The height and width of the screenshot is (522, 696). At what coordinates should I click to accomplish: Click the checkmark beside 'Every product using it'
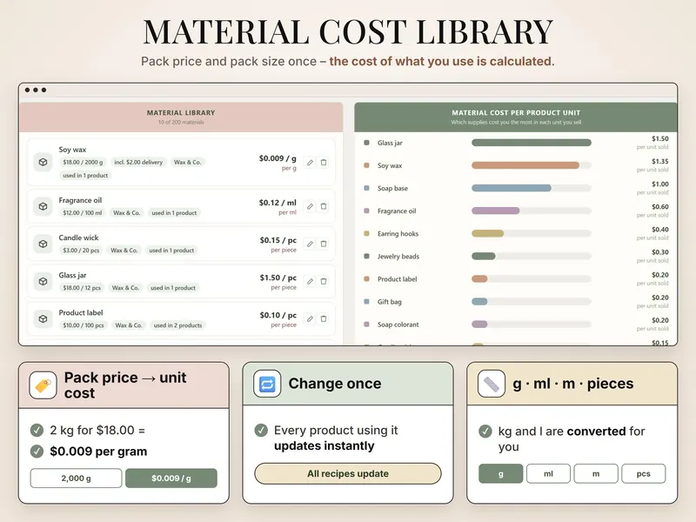coord(261,430)
